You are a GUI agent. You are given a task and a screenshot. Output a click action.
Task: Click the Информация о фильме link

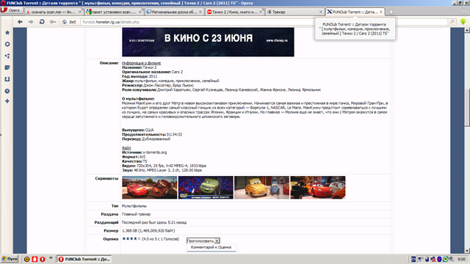(141, 63)
